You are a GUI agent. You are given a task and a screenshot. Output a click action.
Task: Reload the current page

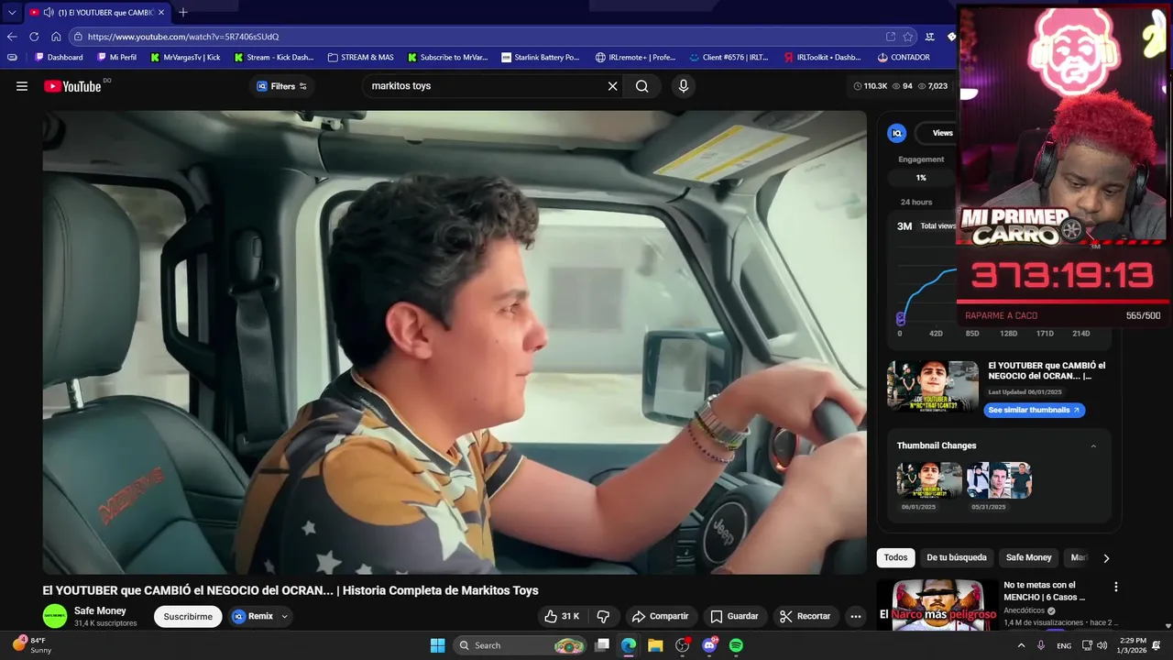coord(34,37)
